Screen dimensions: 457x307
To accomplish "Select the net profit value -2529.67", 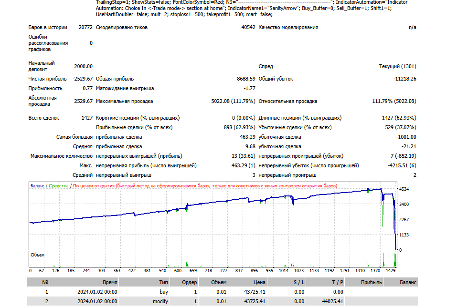I will point(83,79).
